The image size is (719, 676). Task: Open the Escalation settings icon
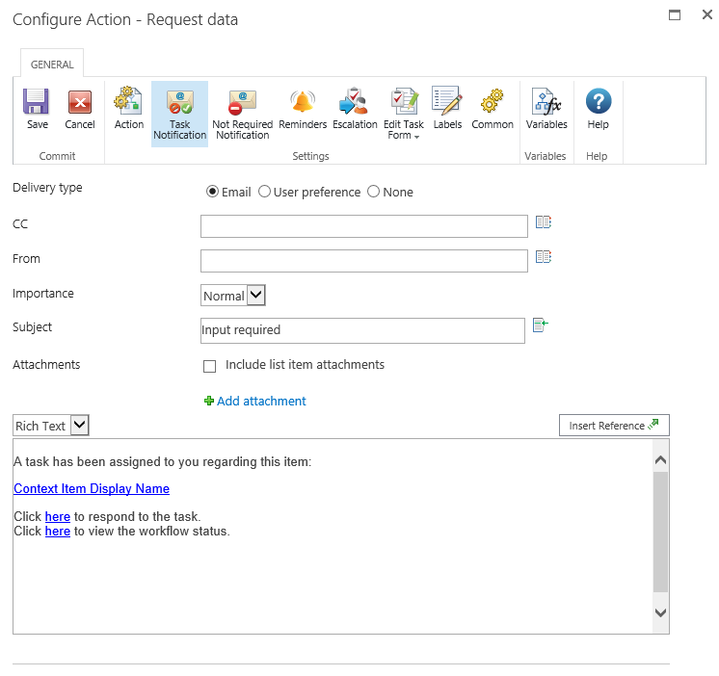[354, 103]
